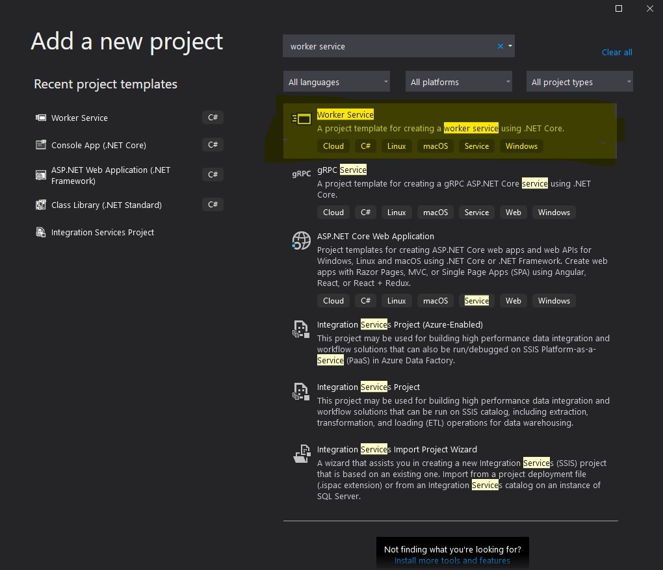
Task: Click the Integration Services Project result icon
Action: (x=301, y=391)
